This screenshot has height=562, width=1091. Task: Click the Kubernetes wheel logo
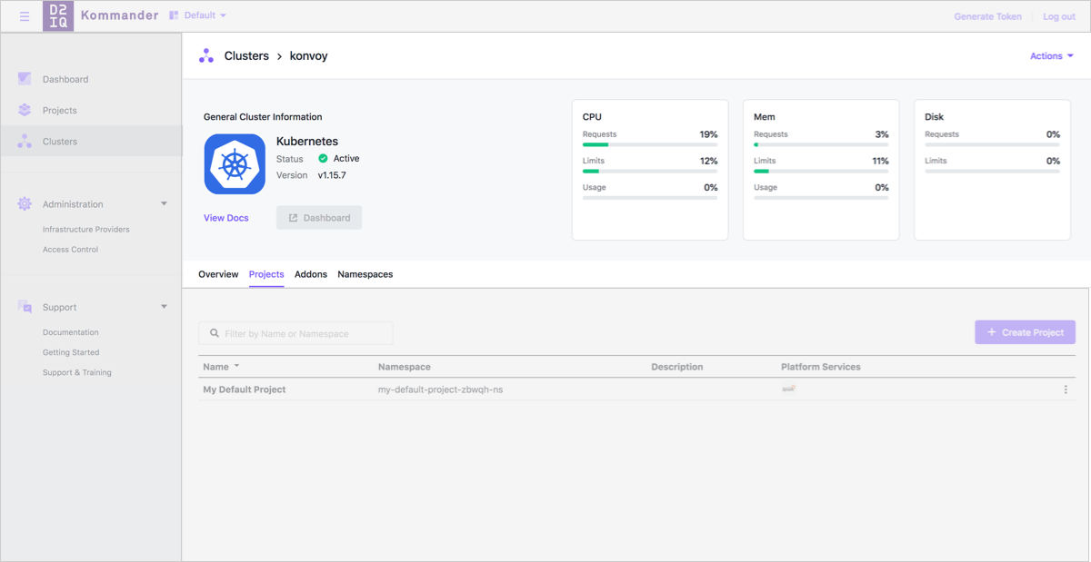coord(235,164)
